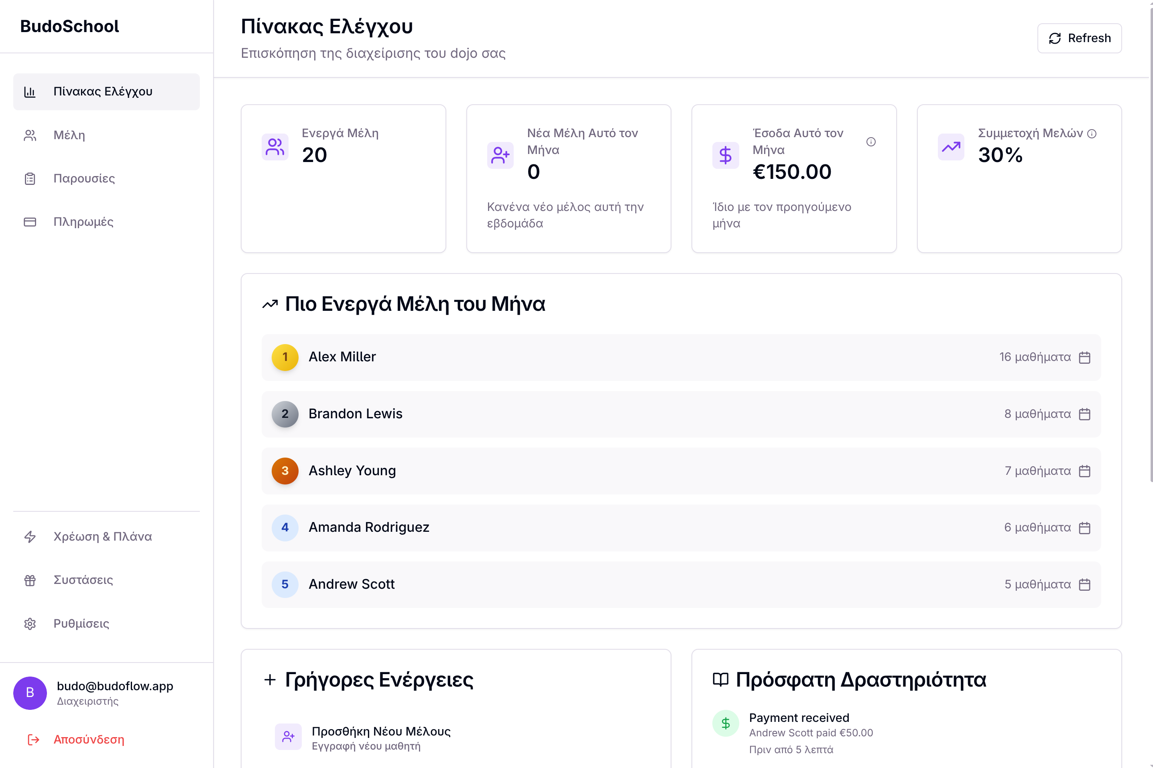This screenshot has height=768, width=1153.
Task: Click the Refresh button
Action: pyautogui.click(x=1080, y=38)
